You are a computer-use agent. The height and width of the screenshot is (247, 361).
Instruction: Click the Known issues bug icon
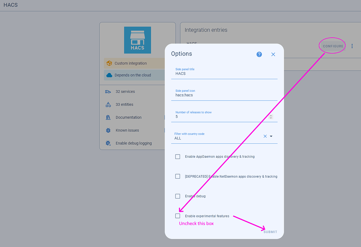click(108, 130)
